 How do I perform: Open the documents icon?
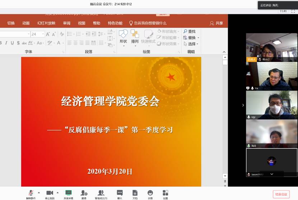tap(135, 193)
